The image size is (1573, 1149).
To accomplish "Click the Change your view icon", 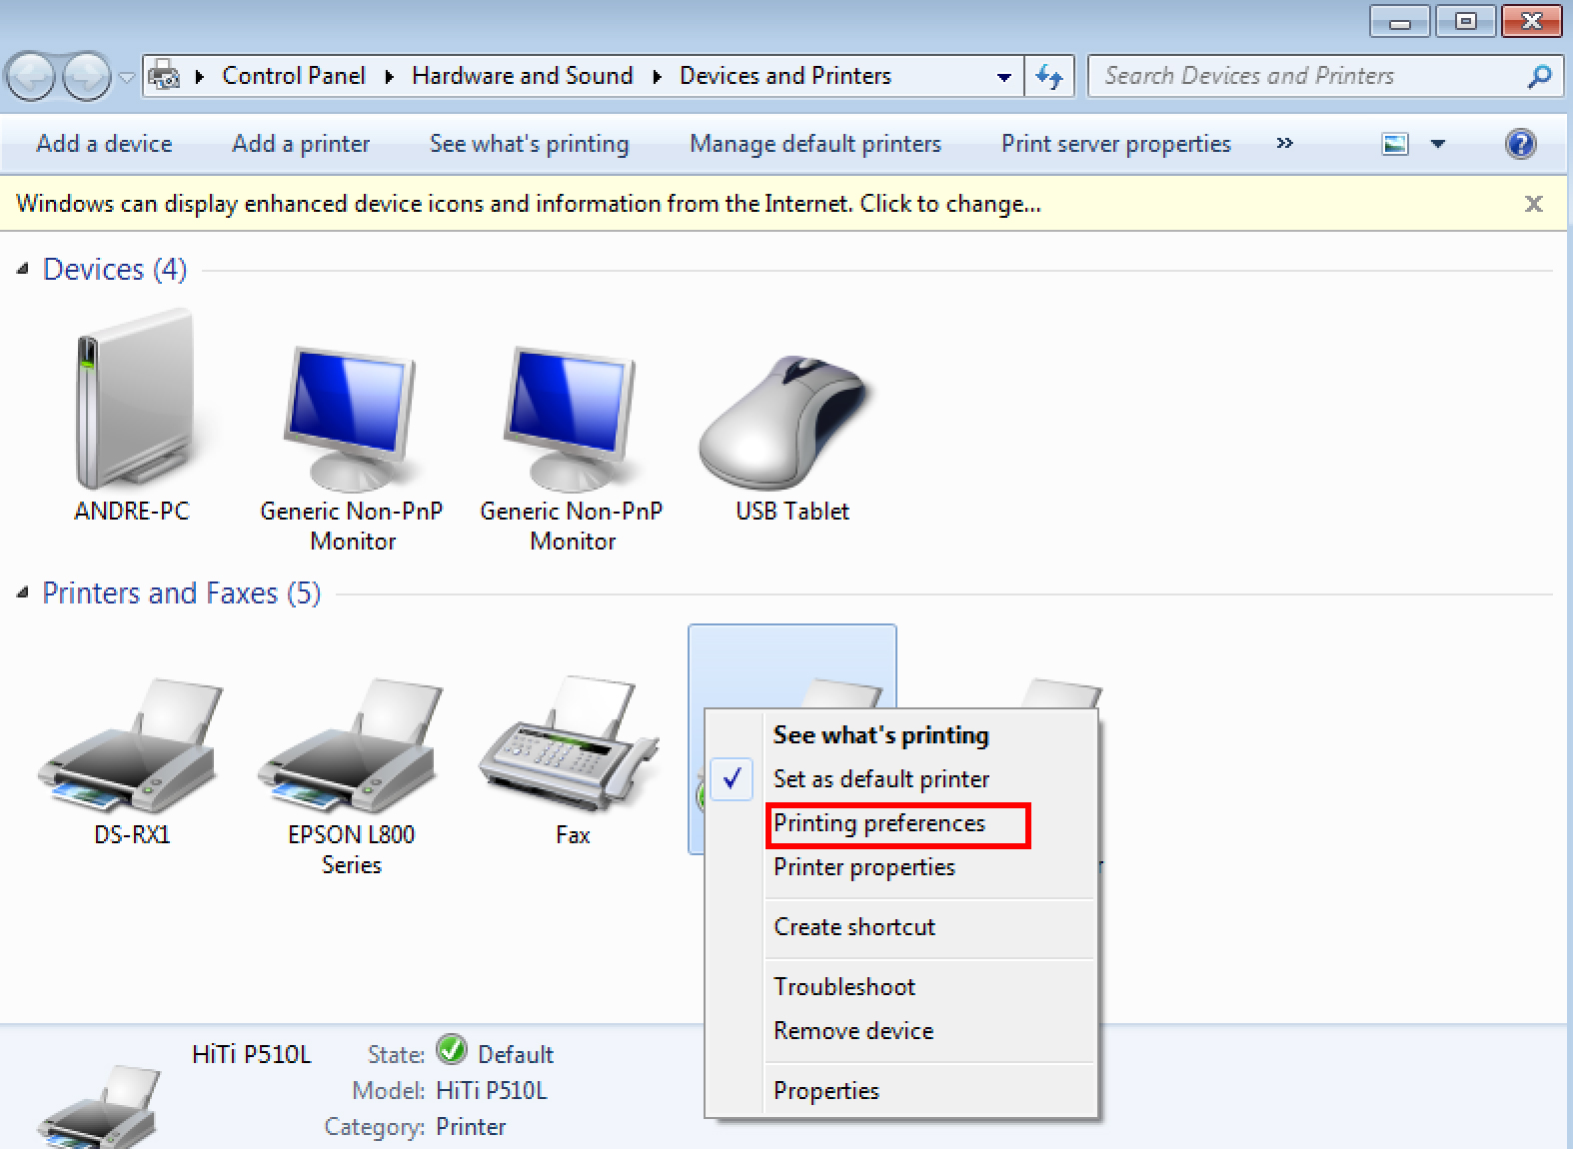I will (1395, 144).
